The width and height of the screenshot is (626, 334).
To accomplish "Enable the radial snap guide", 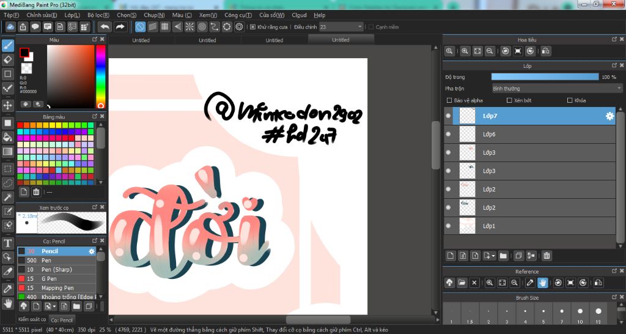I will [x=190, y=27].
